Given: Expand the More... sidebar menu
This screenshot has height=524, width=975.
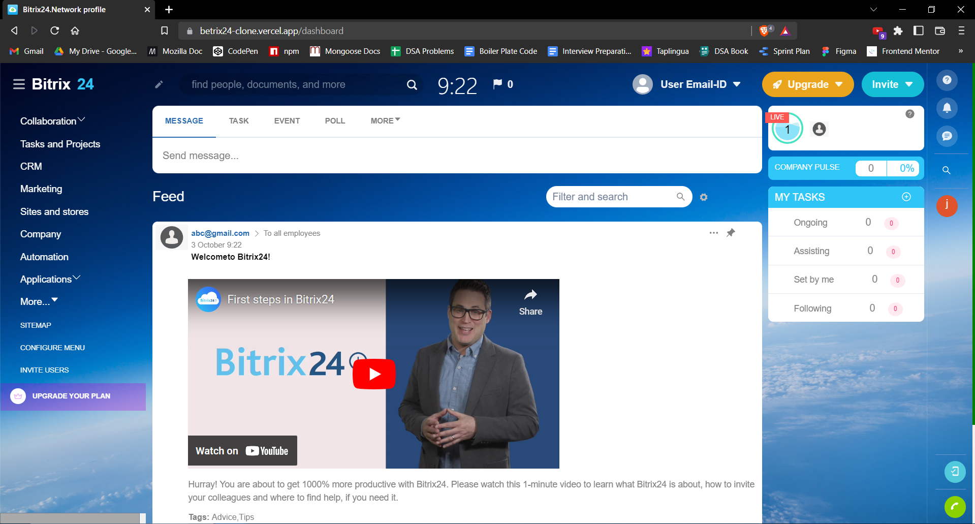Looking at the screenshot, I should point(39,301).
